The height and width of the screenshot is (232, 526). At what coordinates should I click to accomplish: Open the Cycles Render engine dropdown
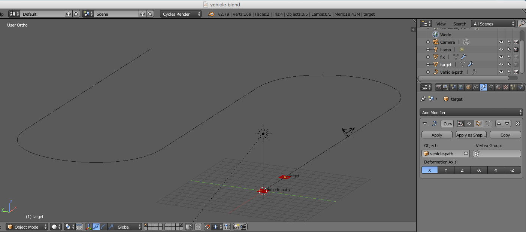[181, 14]
